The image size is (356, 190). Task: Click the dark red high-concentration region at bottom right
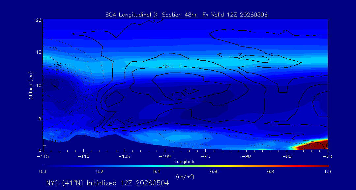point(312,145)
